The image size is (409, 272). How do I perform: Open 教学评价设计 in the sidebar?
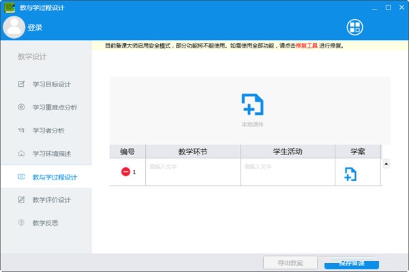[52, 200]
